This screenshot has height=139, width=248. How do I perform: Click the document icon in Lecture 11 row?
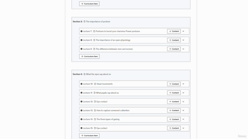(x=95, y=93)
